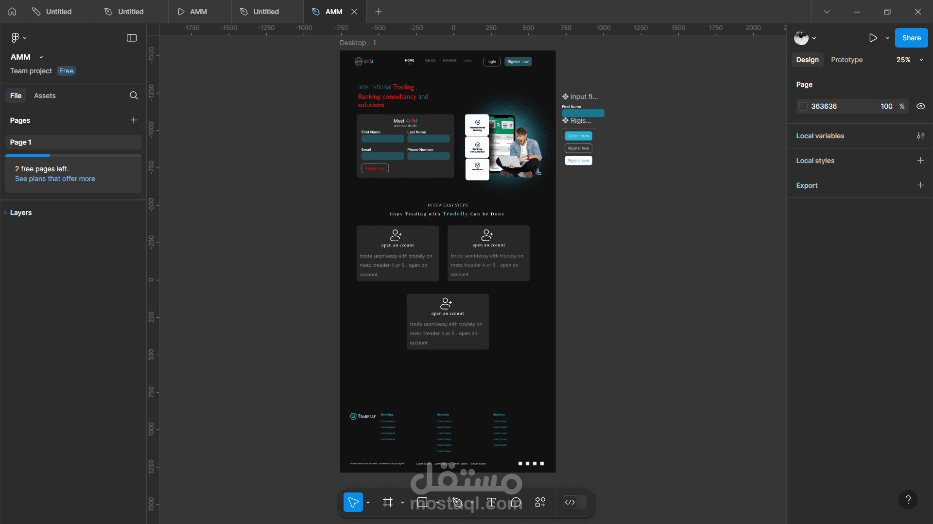This screenshot has width=933, height=524.
Task: Click the free pages progress bar
Action: click(x=73, y=156)
